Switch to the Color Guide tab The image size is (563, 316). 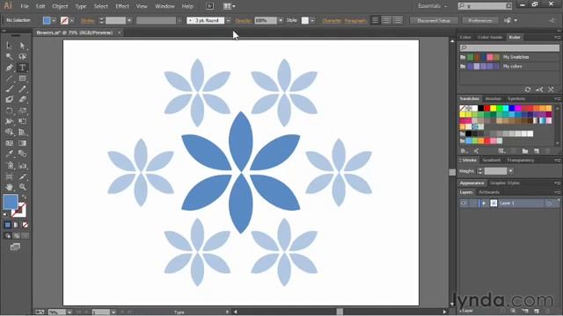pyautogui.click(x=490, y=37)
